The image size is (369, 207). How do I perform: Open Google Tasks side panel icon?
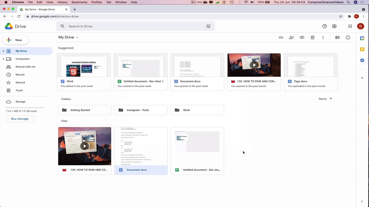[362, 60]
